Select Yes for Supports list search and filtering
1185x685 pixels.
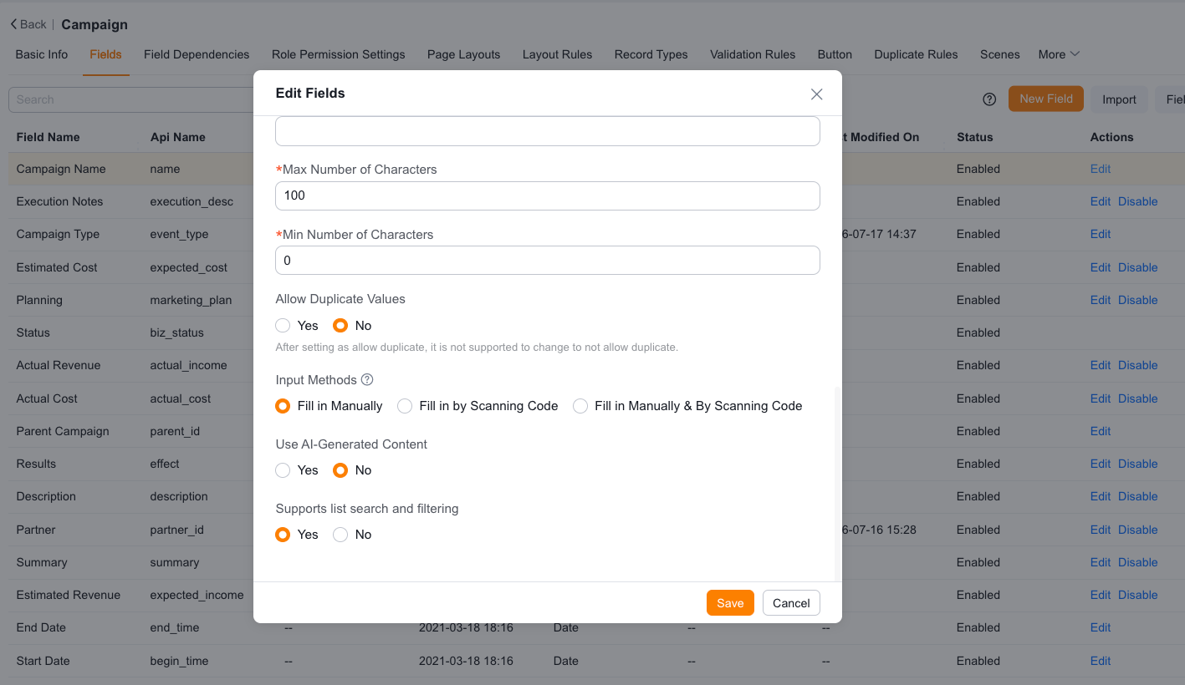point(283,535)
